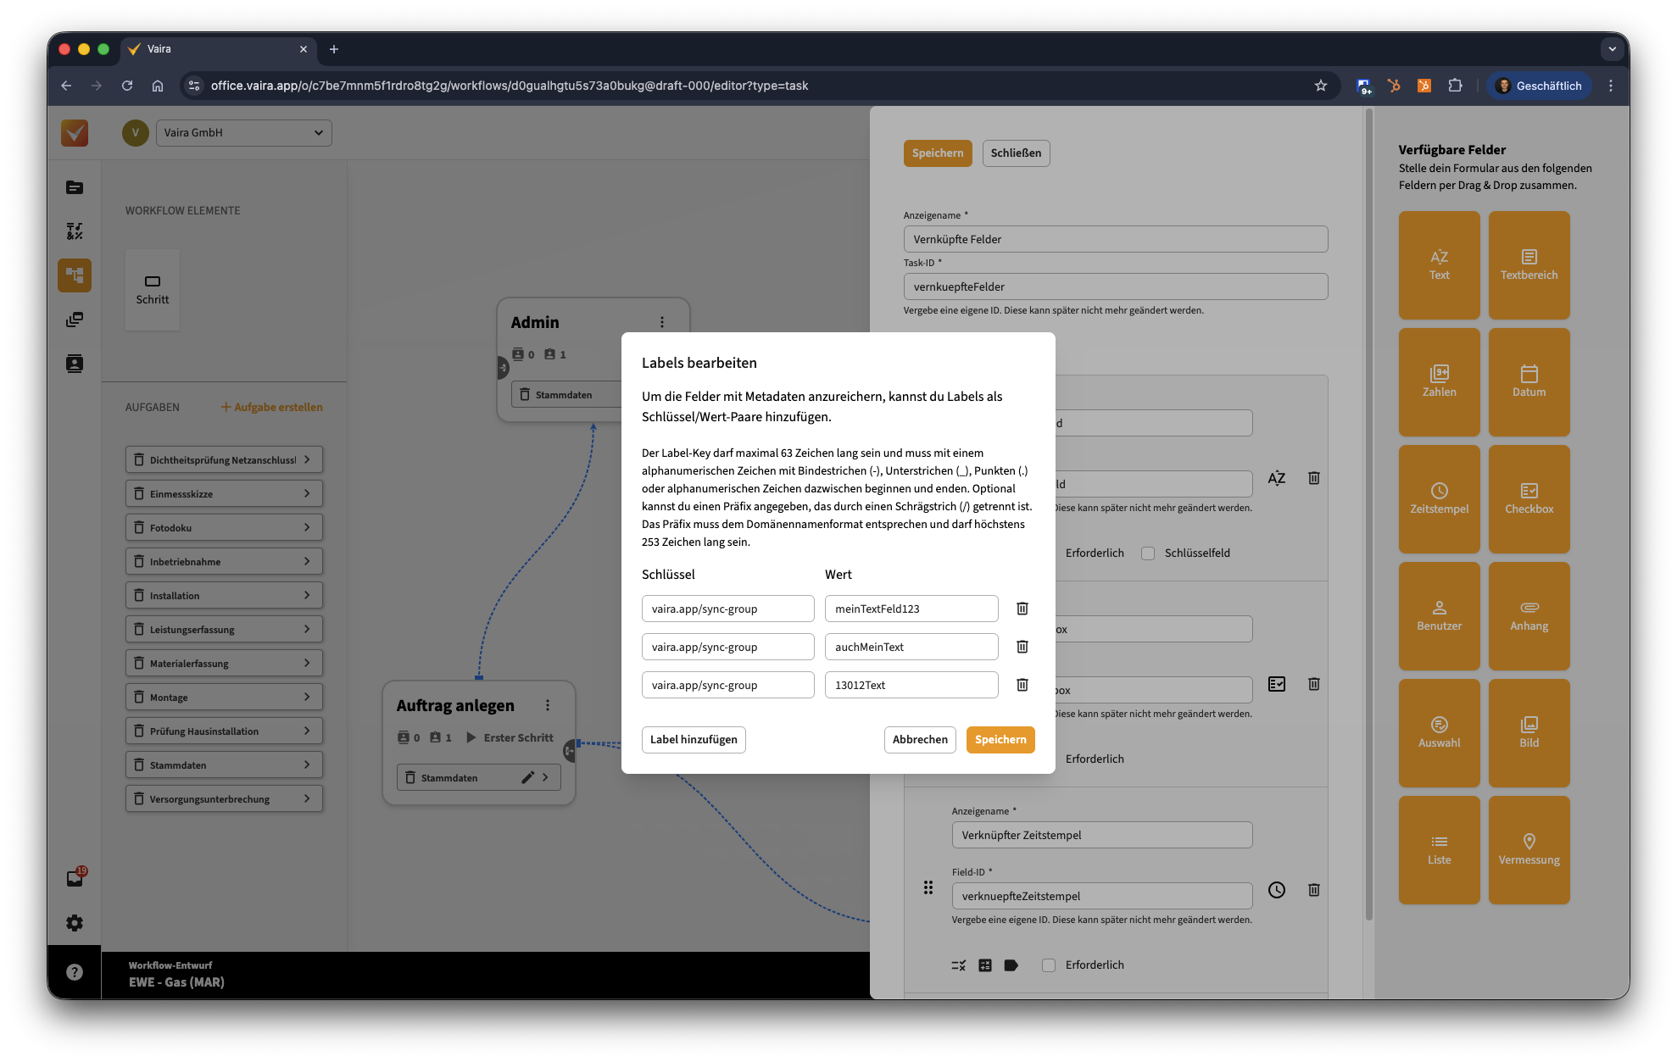Open settings gear in left sidebar

(75, 923)
